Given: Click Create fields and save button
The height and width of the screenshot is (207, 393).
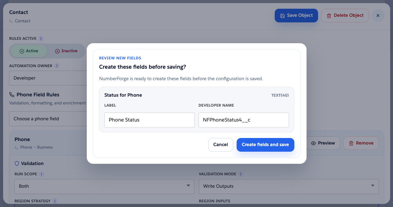Looking at the screenshot, I should pos(265,145).
